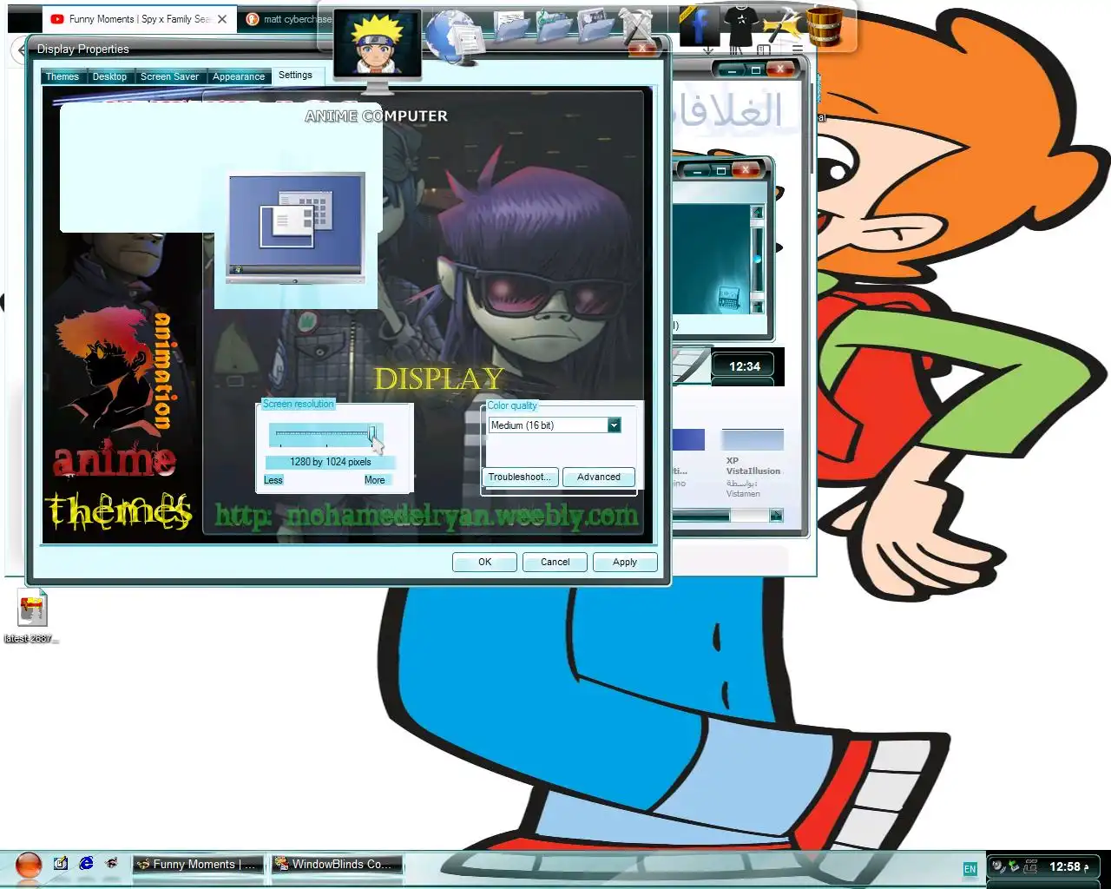1111x889 pixels.
Task: Click the Less end of resolution slider
Action: coord(273,480)
